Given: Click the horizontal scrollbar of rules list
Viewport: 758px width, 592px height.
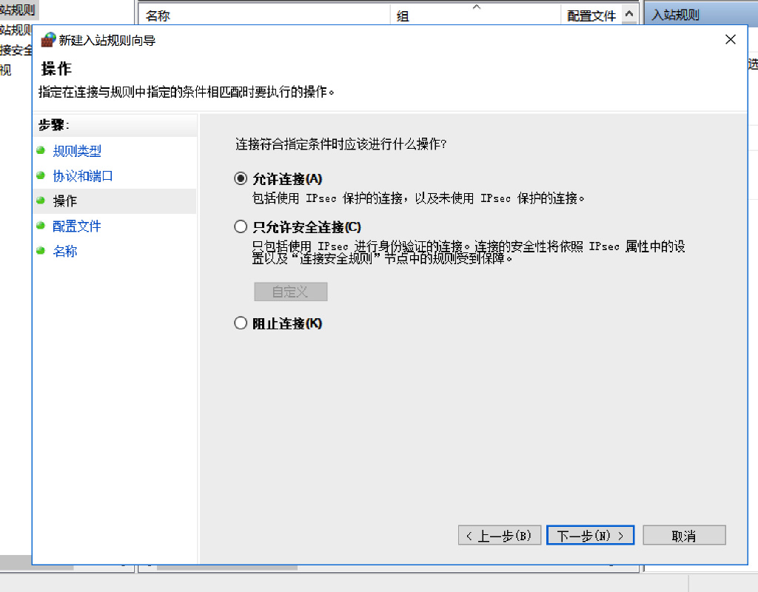Looking at the screenshot, I should coord(227,568).
